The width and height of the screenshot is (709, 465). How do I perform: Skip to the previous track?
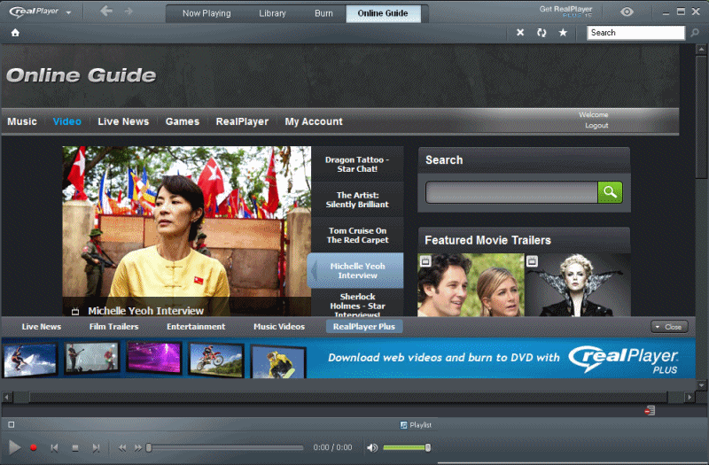[x=54, y=448]
